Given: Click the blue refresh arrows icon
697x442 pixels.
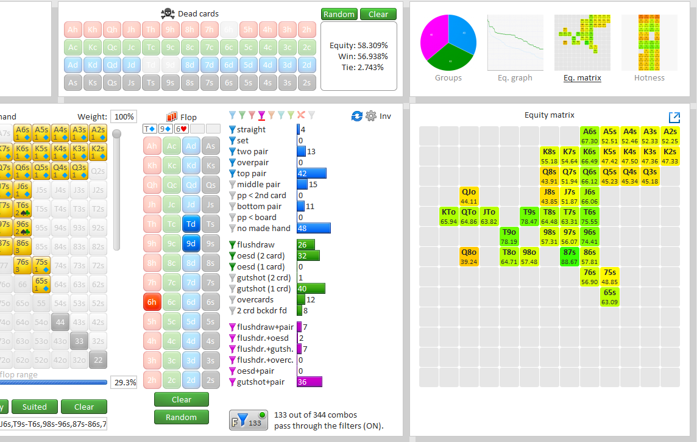Looking at the screenshot, I should [357, 116].
